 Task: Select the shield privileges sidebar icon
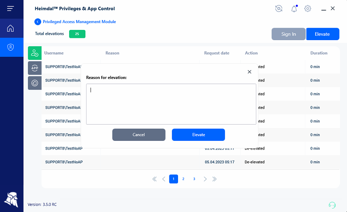pos(11,47)
